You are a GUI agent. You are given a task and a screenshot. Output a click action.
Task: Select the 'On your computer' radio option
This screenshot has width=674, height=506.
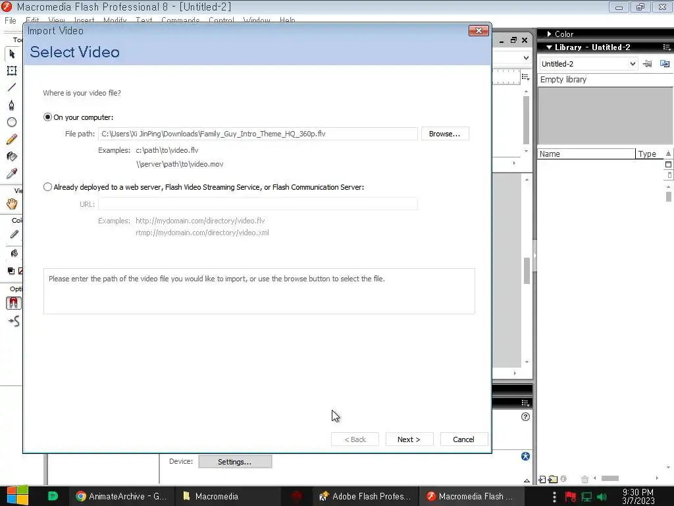47,117
